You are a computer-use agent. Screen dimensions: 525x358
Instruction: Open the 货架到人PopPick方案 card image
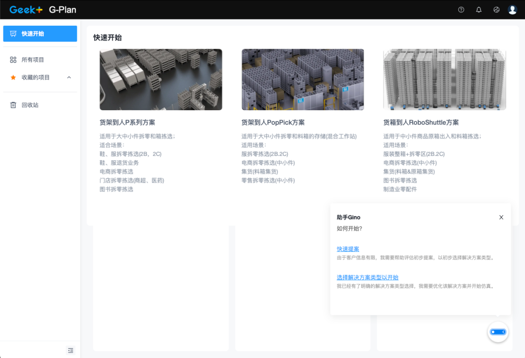tap(302, 79)
